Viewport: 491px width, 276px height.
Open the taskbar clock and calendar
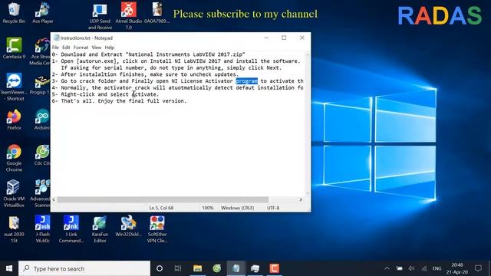click(x=457, y=268)
